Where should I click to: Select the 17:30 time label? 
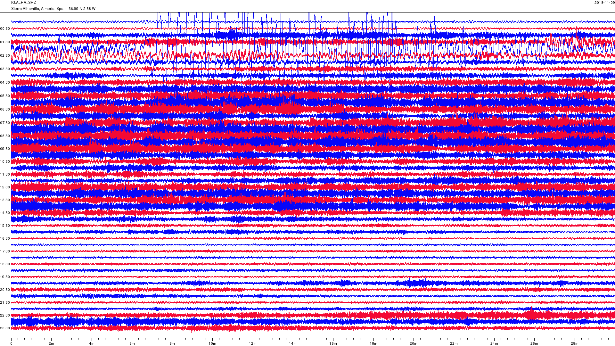[x=5, y=251]
